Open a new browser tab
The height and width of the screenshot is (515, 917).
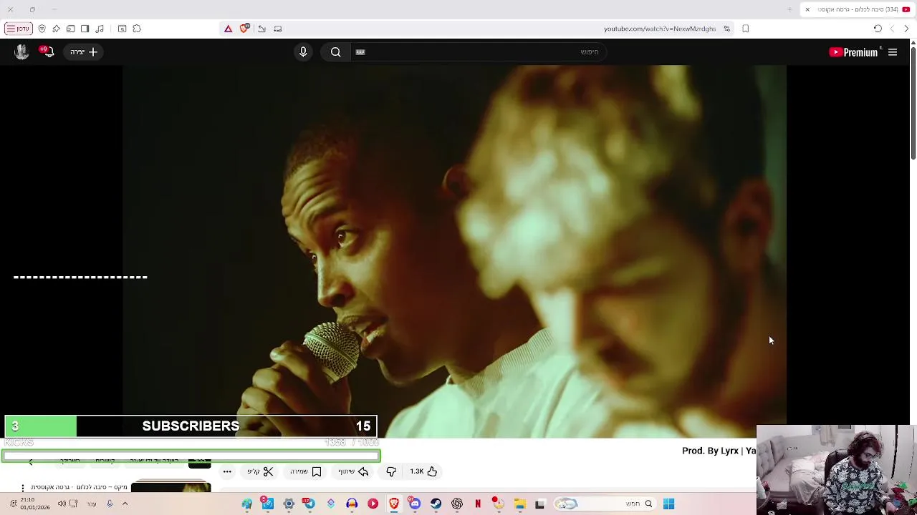pyautogui.click(x=789, y=9)
